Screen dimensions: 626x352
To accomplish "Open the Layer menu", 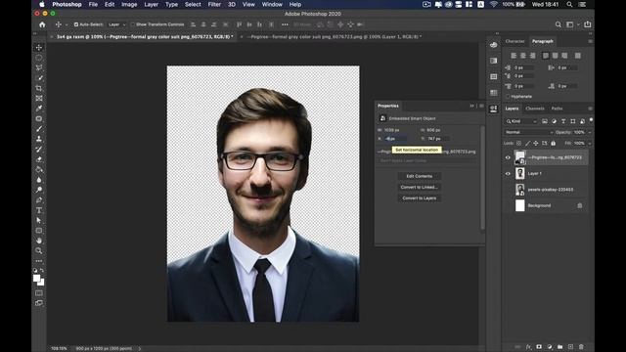I will pyautogui.click(x=151, y=4).
